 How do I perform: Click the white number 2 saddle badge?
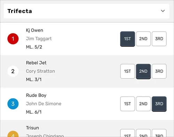(13, 71)
